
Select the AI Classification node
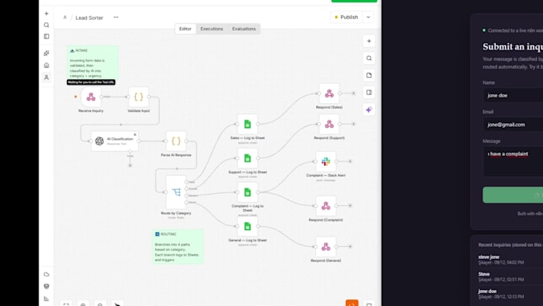coord(115,141)
